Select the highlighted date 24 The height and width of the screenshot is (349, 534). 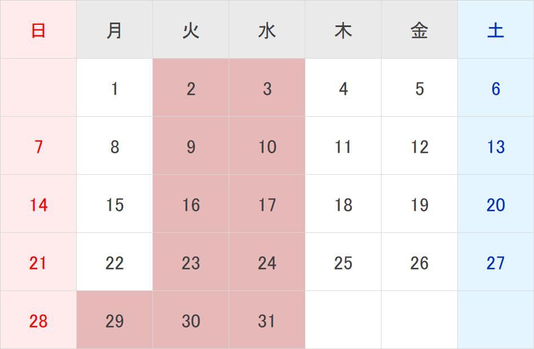click(267, 263)
